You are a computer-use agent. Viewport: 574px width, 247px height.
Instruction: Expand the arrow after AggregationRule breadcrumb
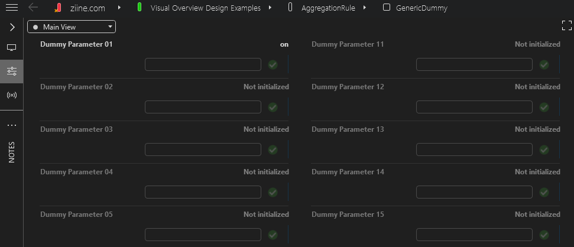pos(365,8)
